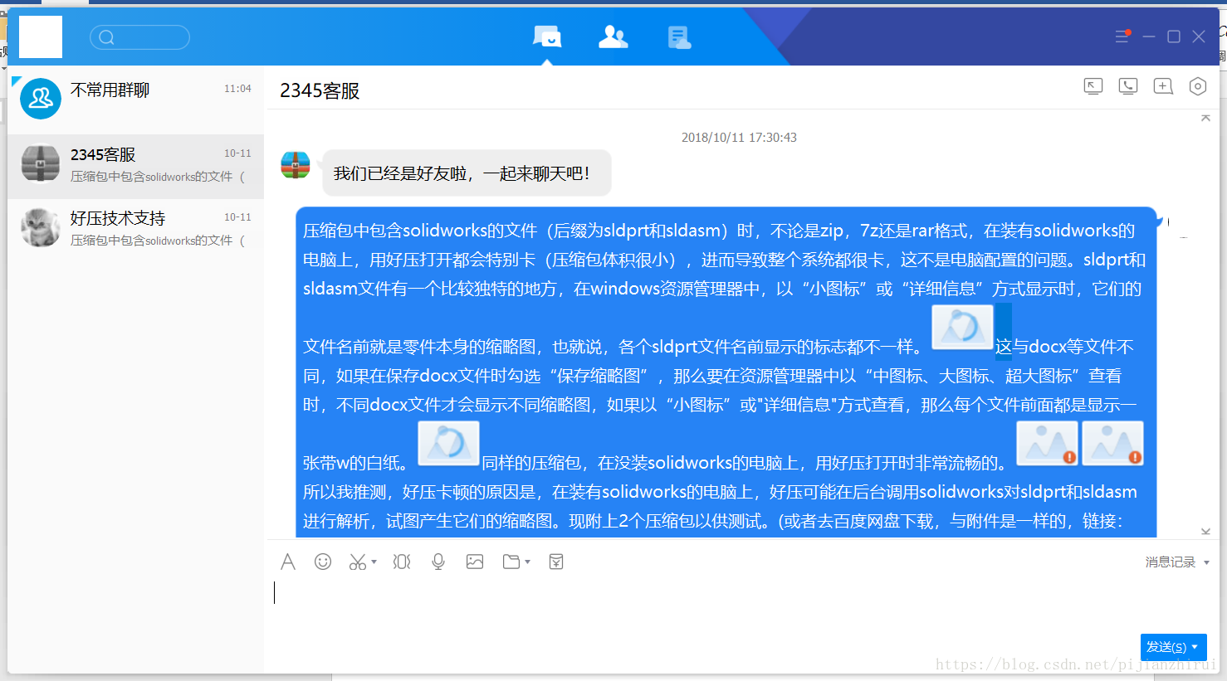Click the search box in header

pos(139,37)
